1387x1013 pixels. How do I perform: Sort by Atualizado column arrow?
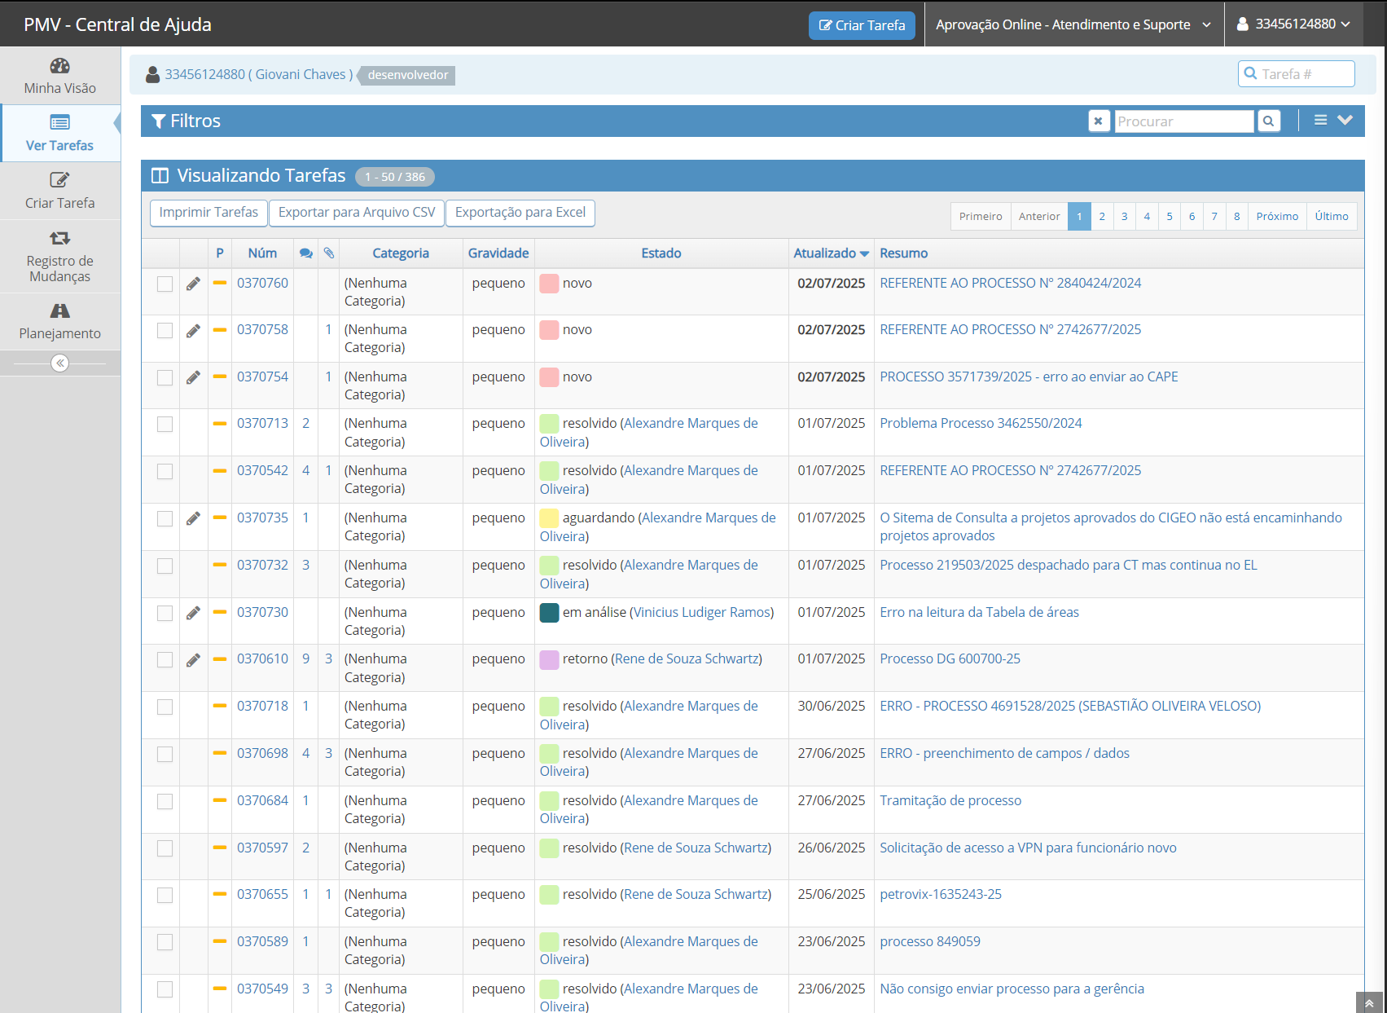click(x=864, y=254)
